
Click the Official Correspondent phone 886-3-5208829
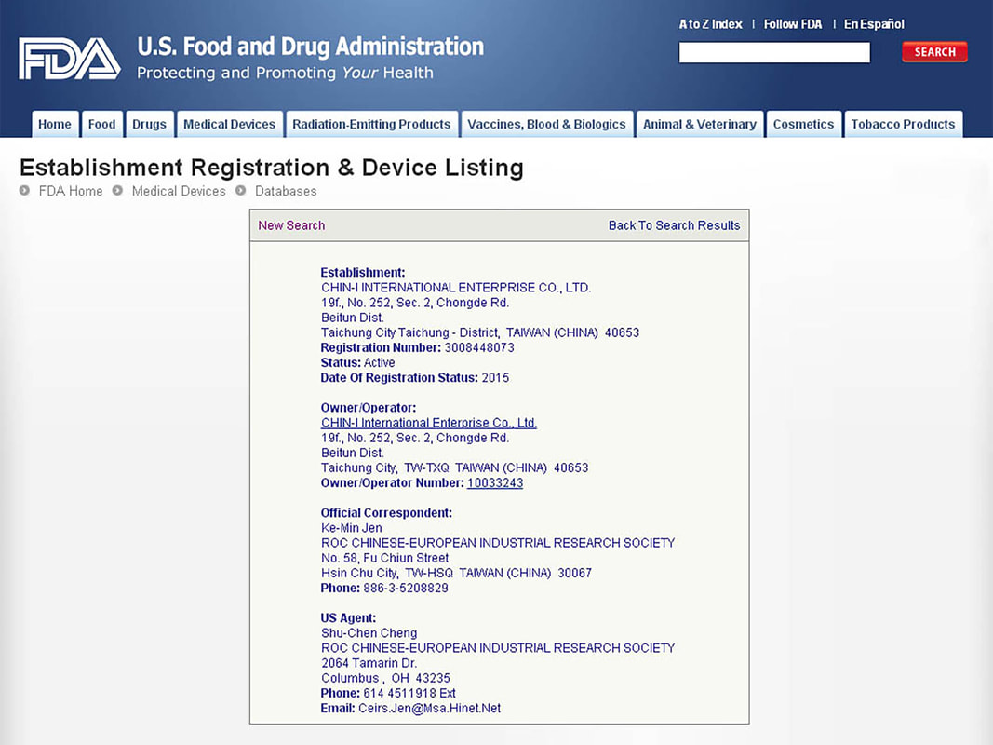(406, 588)
